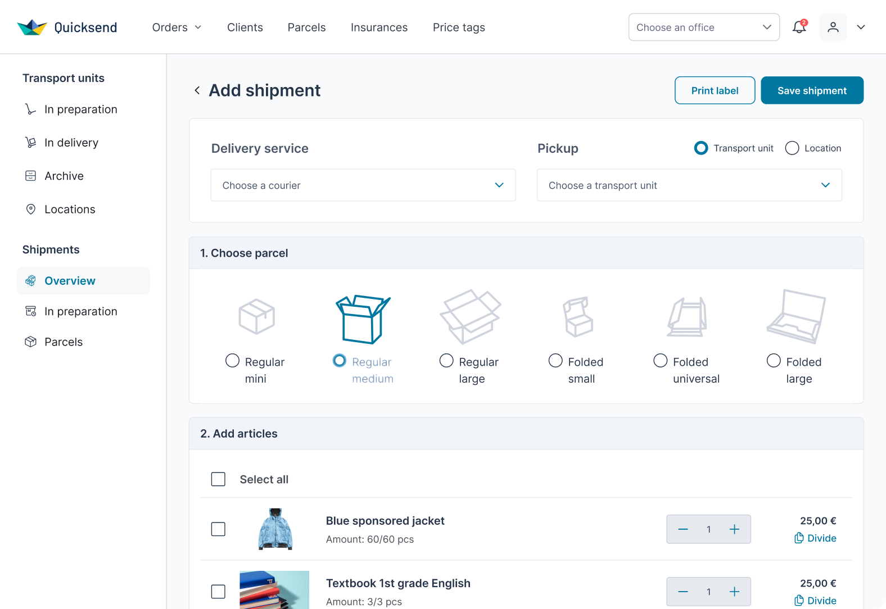Increase Textbook 1st grade English quantity

click(x=734, y=592)
